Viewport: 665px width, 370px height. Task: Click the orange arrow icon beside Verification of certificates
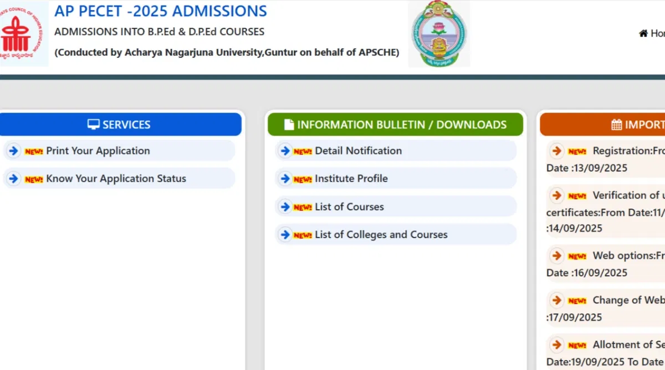(557, 195)
